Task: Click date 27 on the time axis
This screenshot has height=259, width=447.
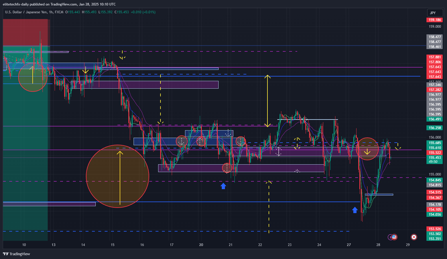Action: (x=349, y=245)
